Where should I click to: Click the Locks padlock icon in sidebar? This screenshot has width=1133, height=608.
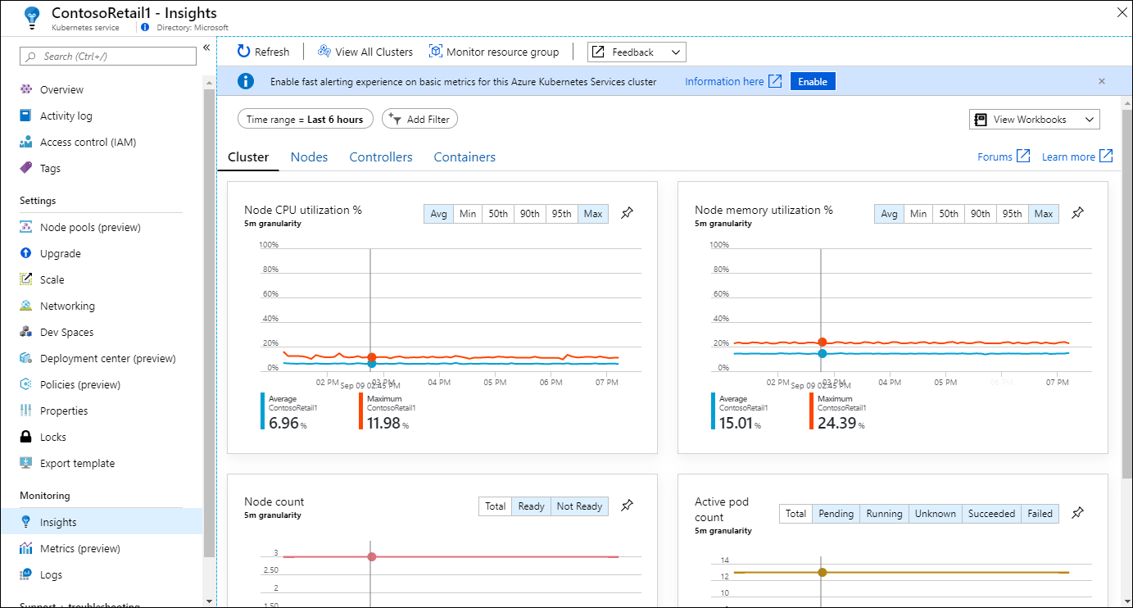(x=25, y=437)
